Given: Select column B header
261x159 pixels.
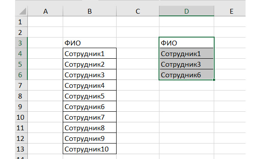Looking at the screenshot, I should tap(90, 11).
